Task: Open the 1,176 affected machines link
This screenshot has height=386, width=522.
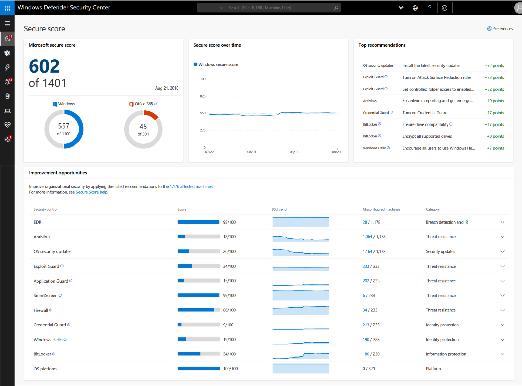Action: click(x=191, y=186)
